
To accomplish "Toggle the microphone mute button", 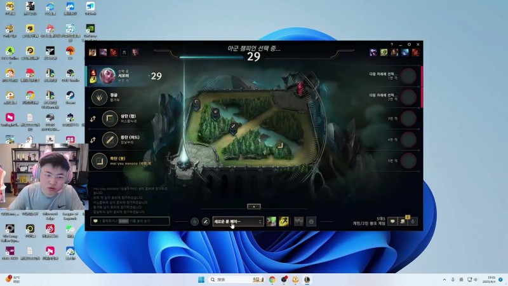I will click(413, 221).
